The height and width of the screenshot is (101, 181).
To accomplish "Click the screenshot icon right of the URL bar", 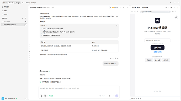I will [175, 12].
